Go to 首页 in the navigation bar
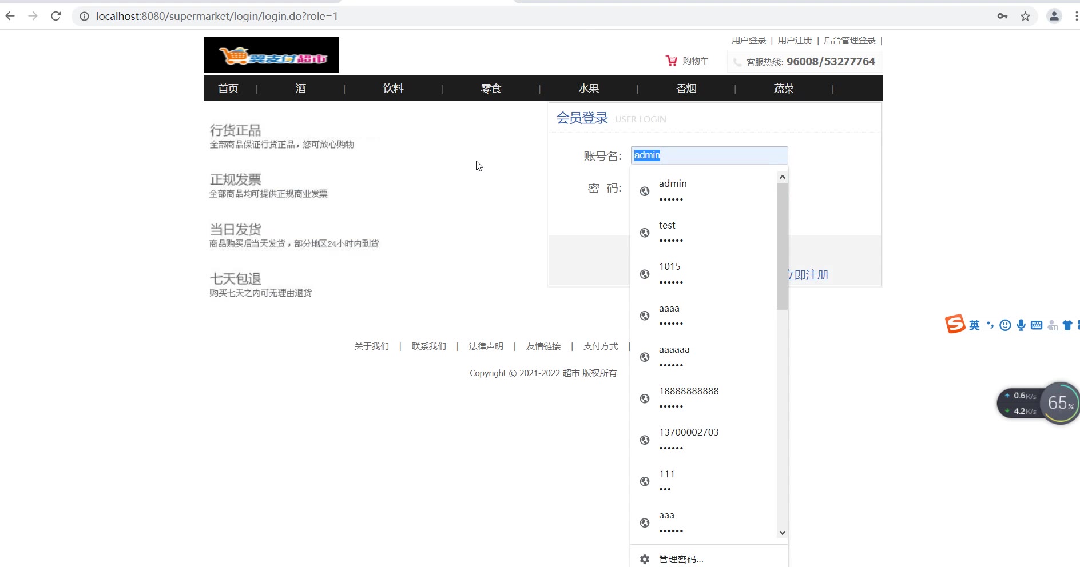Image resolution: width=1080 pixels, height=567 pixels. (x=228, y=89)
